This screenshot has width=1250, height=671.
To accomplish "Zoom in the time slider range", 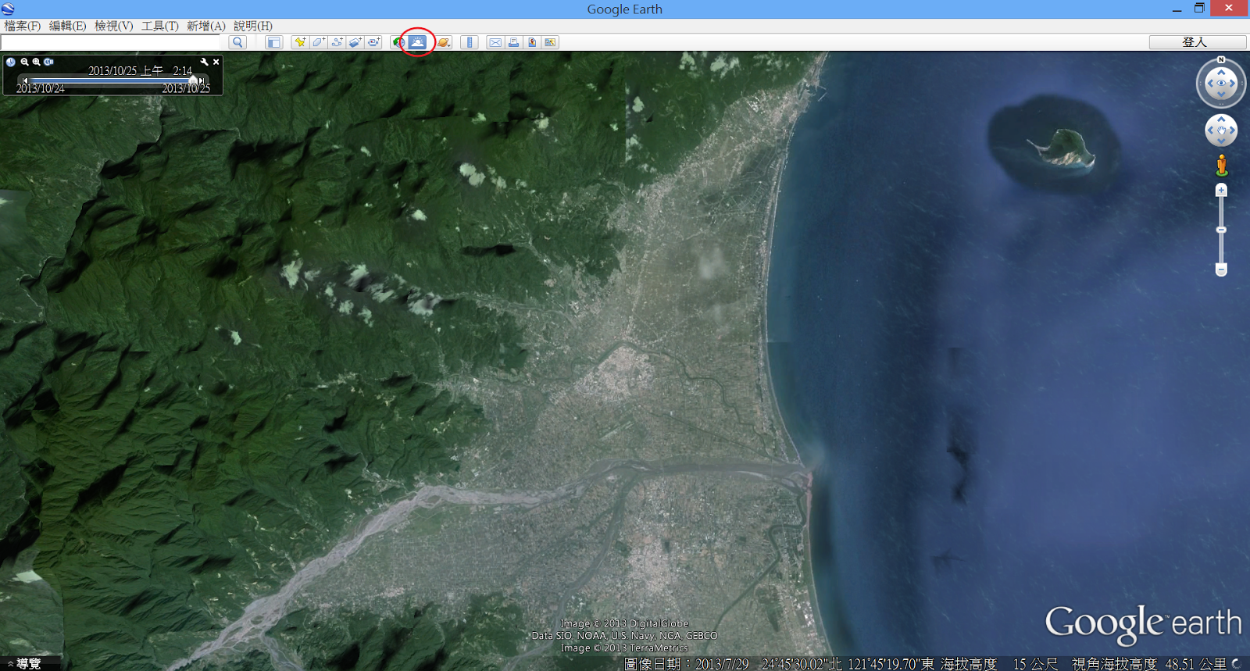I will (36, 62).
